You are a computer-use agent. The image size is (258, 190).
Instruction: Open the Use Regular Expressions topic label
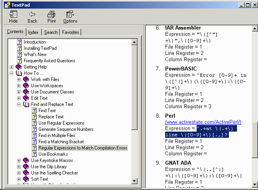coord(61,123)
